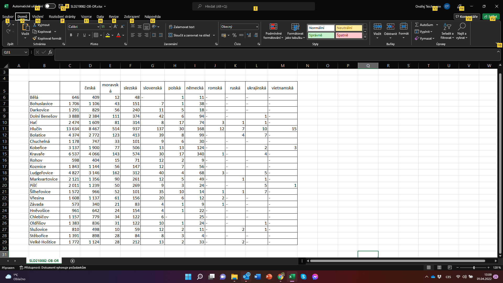Click the Undo arrow icon
The image size is (503, 283).
pos(8,25)
